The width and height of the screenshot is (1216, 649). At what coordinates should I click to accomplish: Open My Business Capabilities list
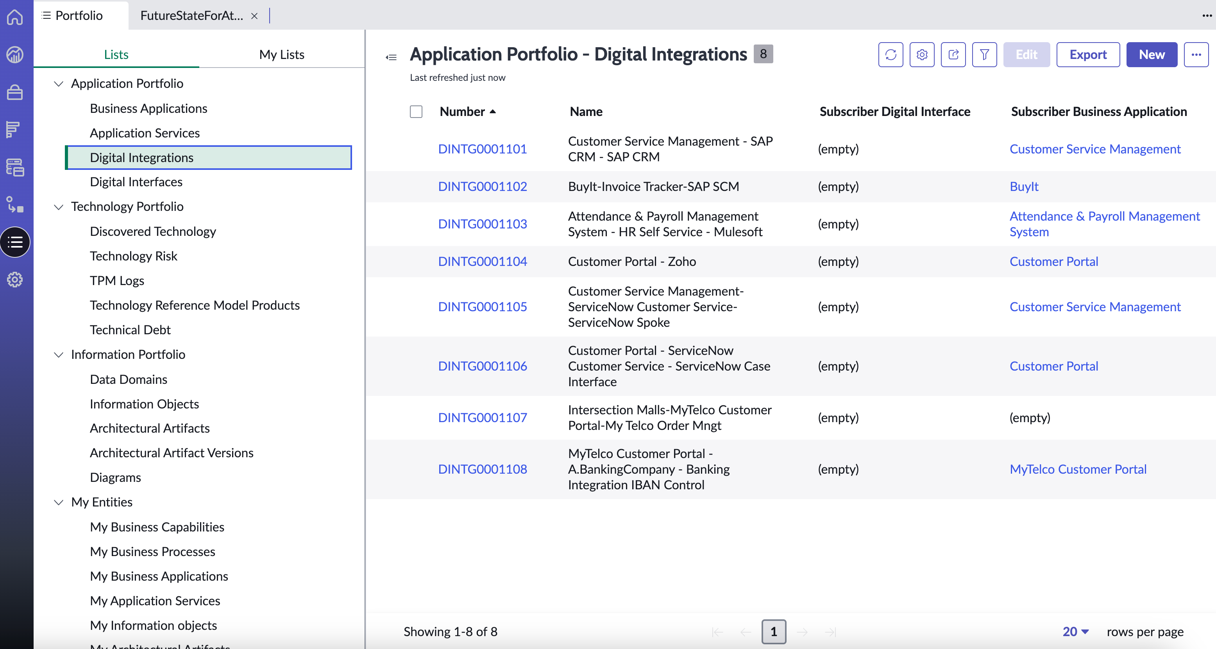pos(157,527)
